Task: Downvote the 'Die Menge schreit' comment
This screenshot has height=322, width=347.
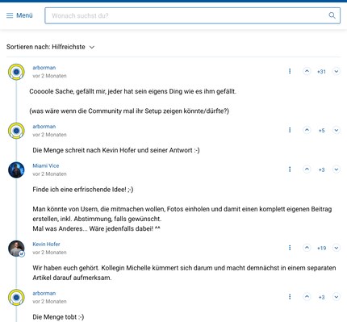Action: pyautogui.click(x=337, y=130)
